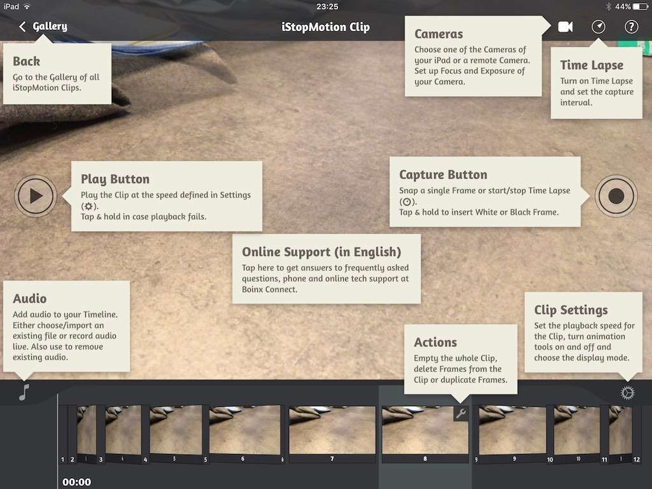The image size is (652, 489).
Task: Open Online Support (in English) box
Action: [x=327, y=269]
